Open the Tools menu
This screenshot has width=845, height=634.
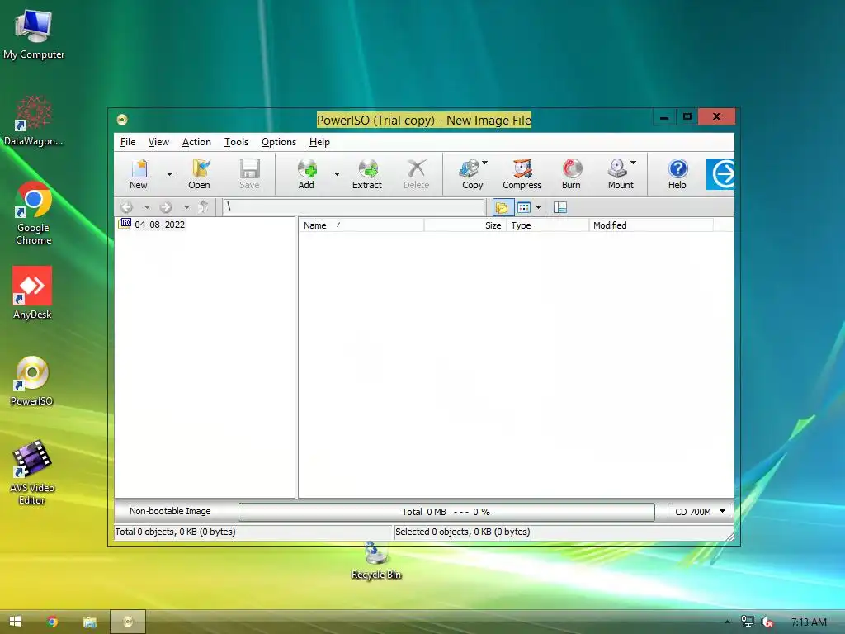(x=236, y=142)
